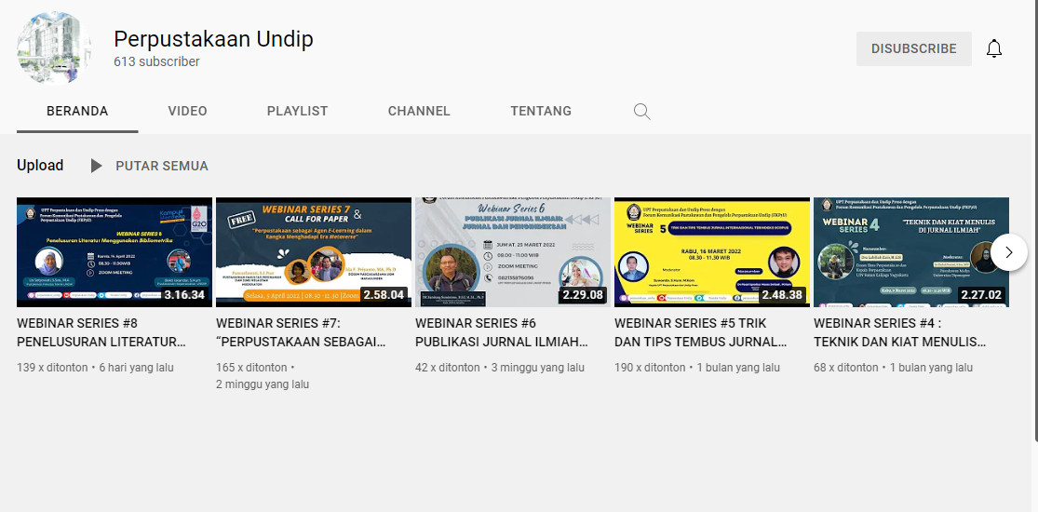
Task: Click the Upload section heading
Action: (40, 166)
